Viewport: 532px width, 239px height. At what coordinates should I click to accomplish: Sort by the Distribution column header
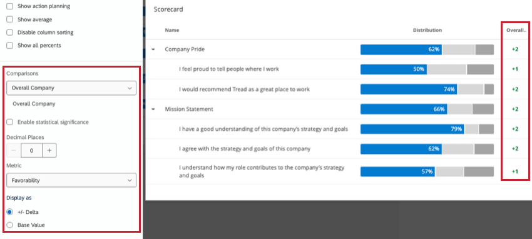click(x=427, y=30)
